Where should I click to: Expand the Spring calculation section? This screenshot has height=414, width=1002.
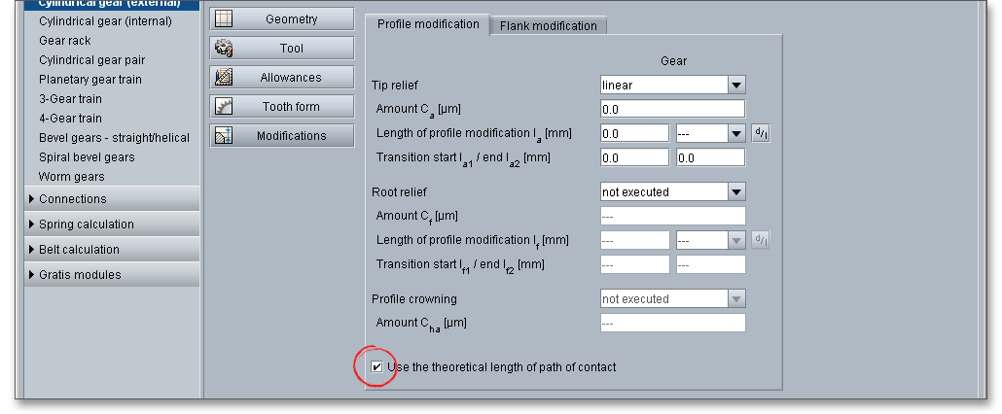87,224
